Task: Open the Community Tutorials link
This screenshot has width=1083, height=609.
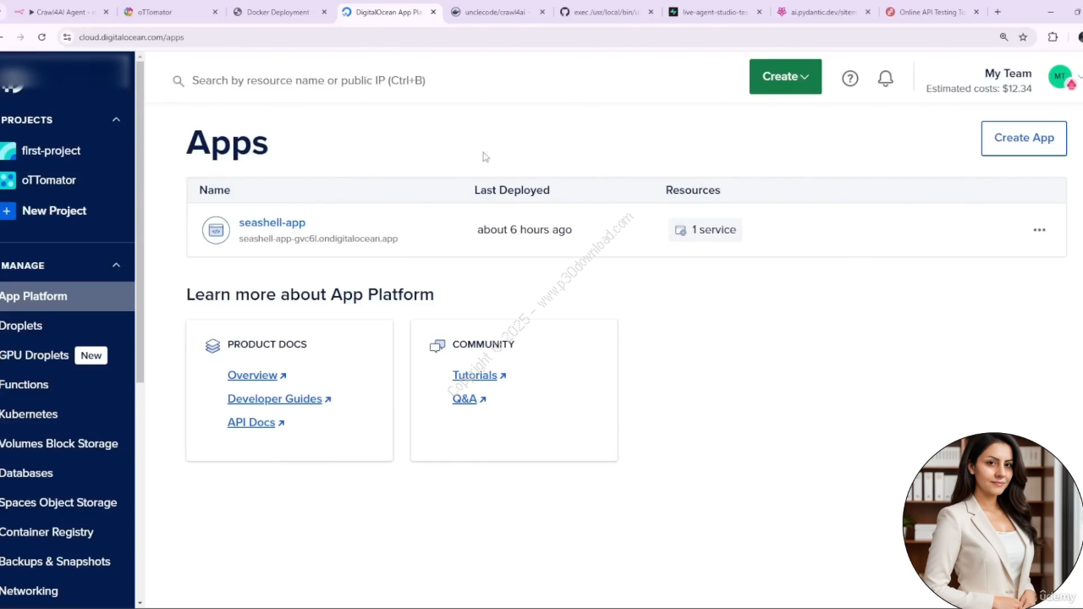Action: pos(479,376)
